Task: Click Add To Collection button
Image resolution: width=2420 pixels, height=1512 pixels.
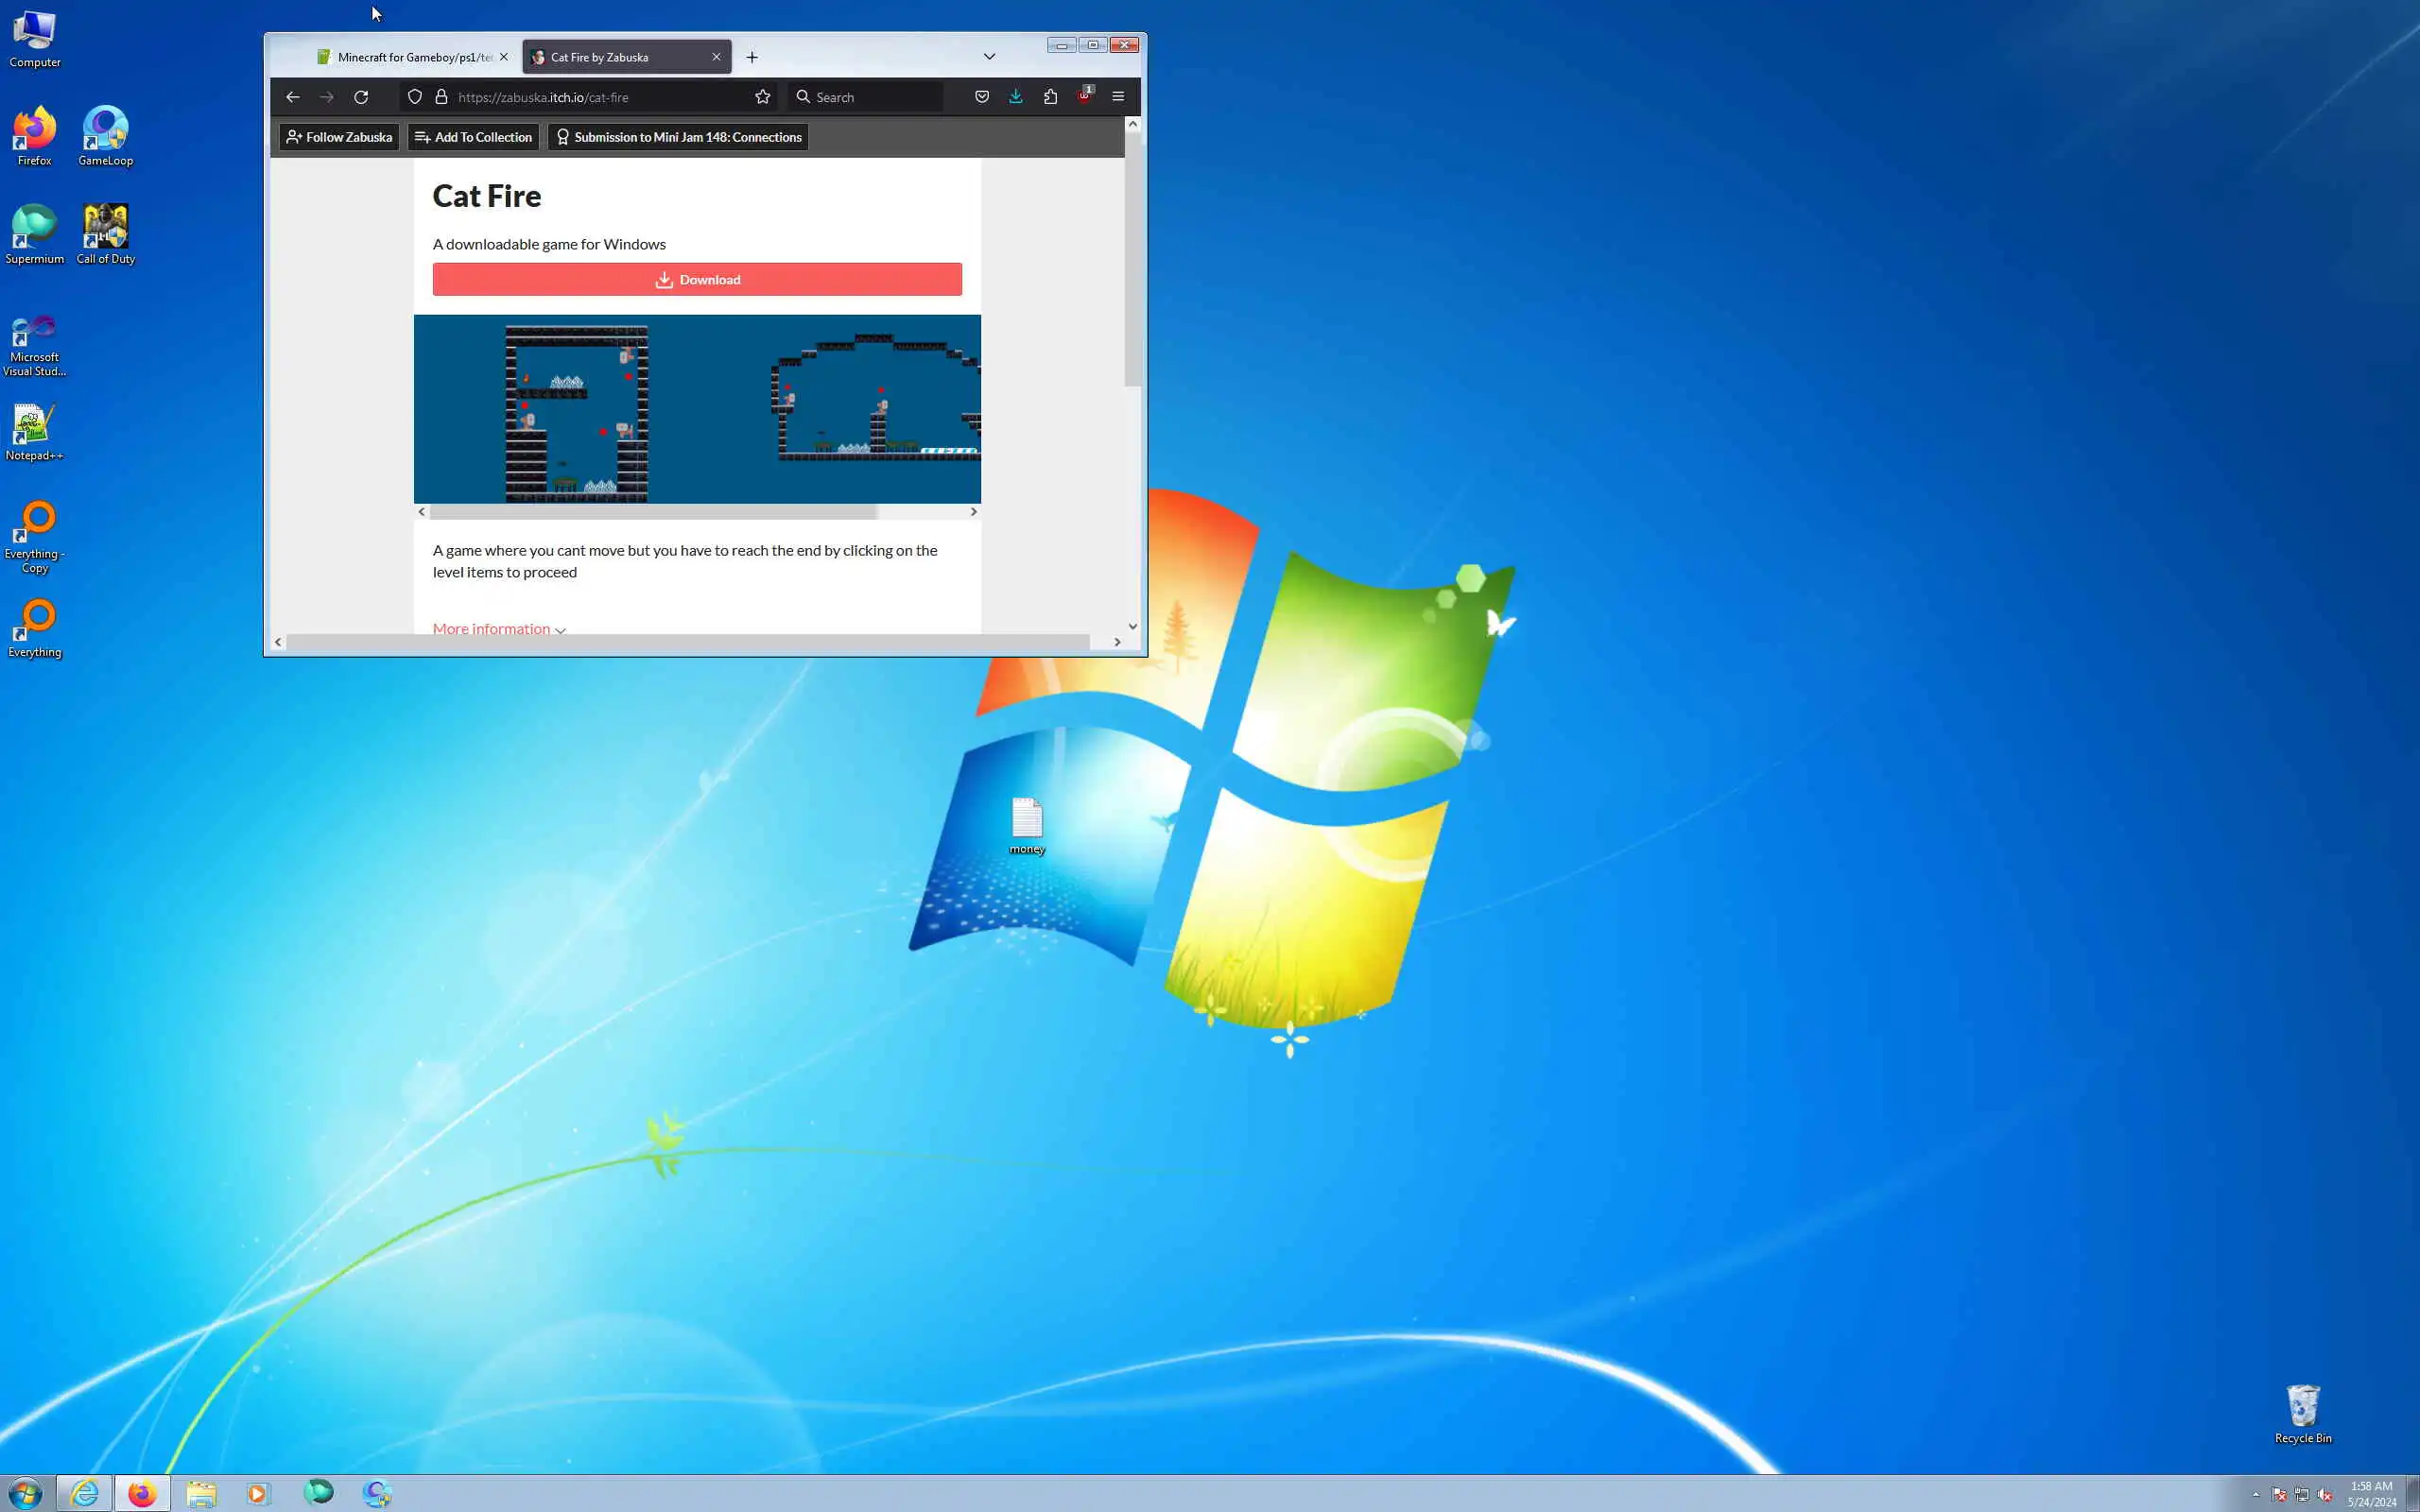Action: coord(473,137)
